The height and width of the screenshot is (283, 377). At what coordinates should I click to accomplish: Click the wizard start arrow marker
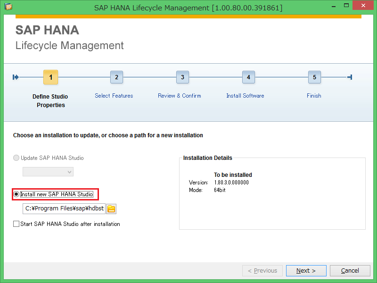(16, 77)
